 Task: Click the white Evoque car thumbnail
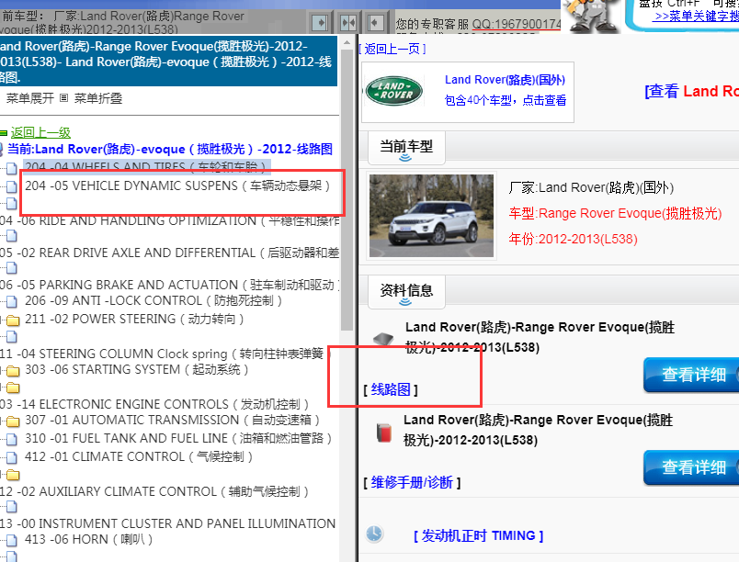[431, 216]
